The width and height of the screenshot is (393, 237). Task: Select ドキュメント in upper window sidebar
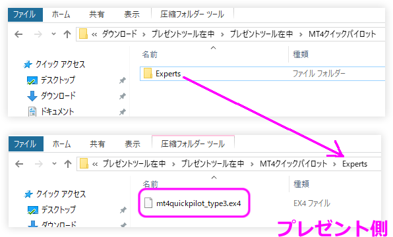(57, 112)
